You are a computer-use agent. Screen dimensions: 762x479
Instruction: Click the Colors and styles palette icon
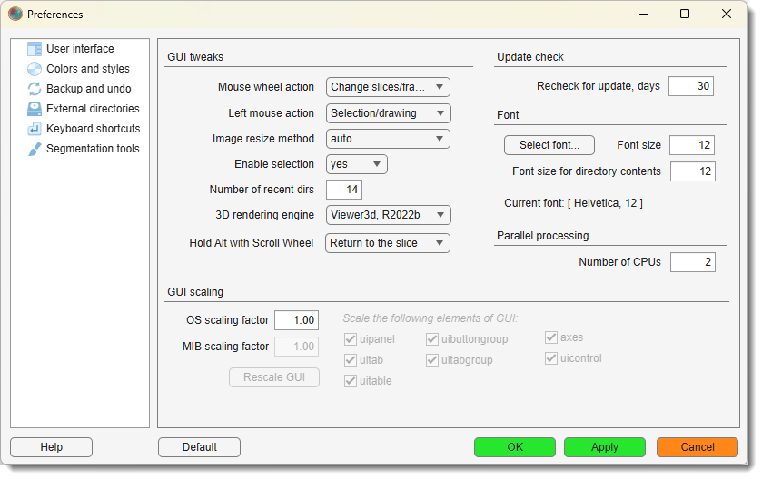[x=34, y=69]
